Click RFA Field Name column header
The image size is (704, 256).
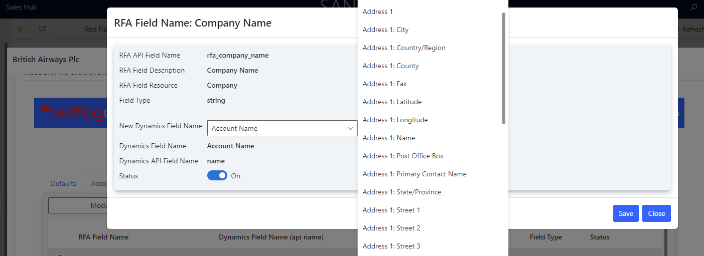(103, 237)
